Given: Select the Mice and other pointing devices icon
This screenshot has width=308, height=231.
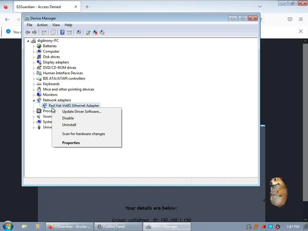Looking at the screenshot, I should [x=39, y=89].
